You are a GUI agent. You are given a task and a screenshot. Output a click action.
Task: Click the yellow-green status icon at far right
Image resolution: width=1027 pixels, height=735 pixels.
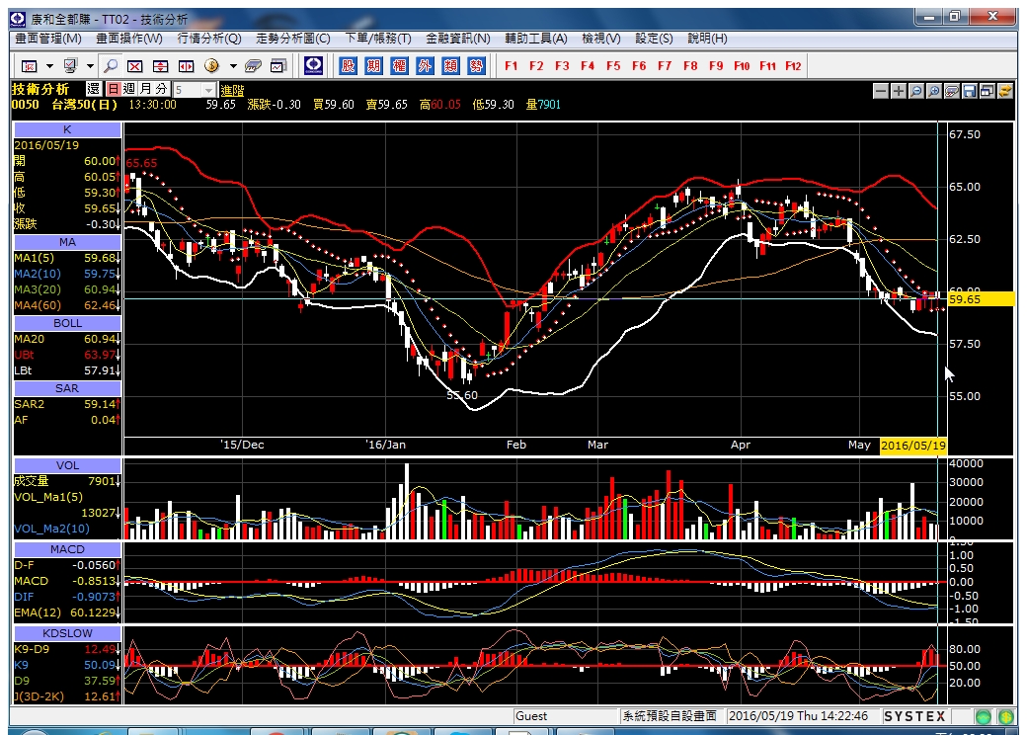click(x=1006, y=716)
